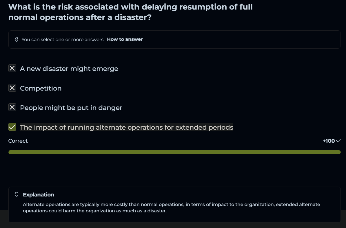
Task: Click the green progress bar
Action: click(x=174, y=152)
